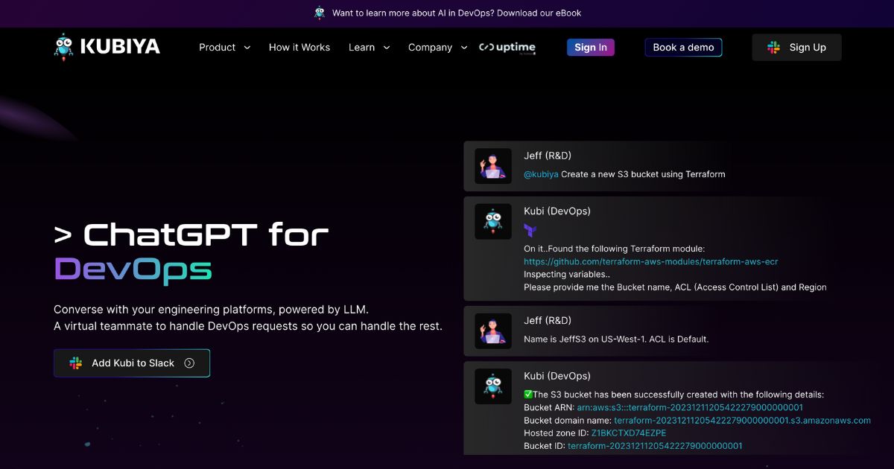Screen dimensions: 894x469
Task: Click the @kubiya mention
Action: 541,174
